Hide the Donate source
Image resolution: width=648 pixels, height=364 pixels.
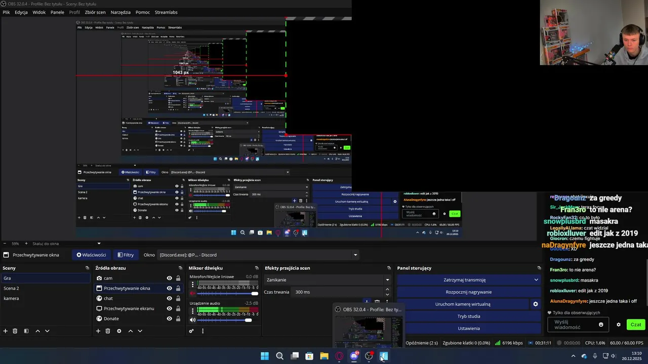click(169, 318)
